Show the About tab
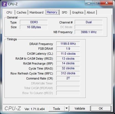The width and height of the screenshot is (115, 114). pos(91,12)
